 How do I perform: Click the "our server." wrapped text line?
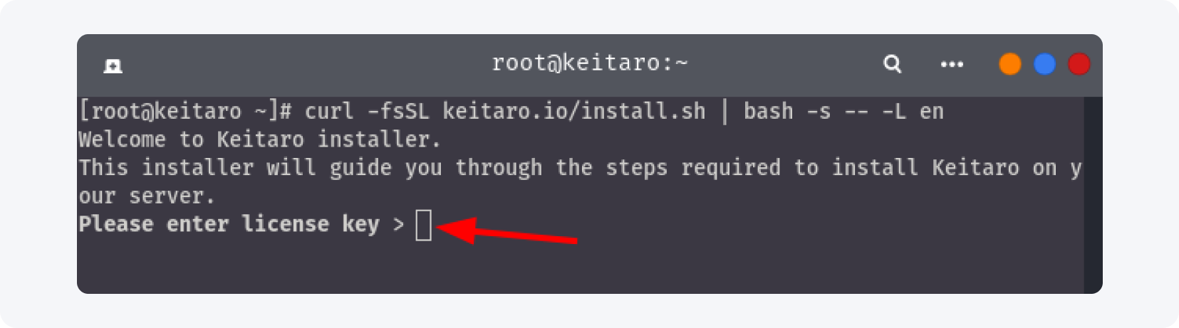pos(146,196)
